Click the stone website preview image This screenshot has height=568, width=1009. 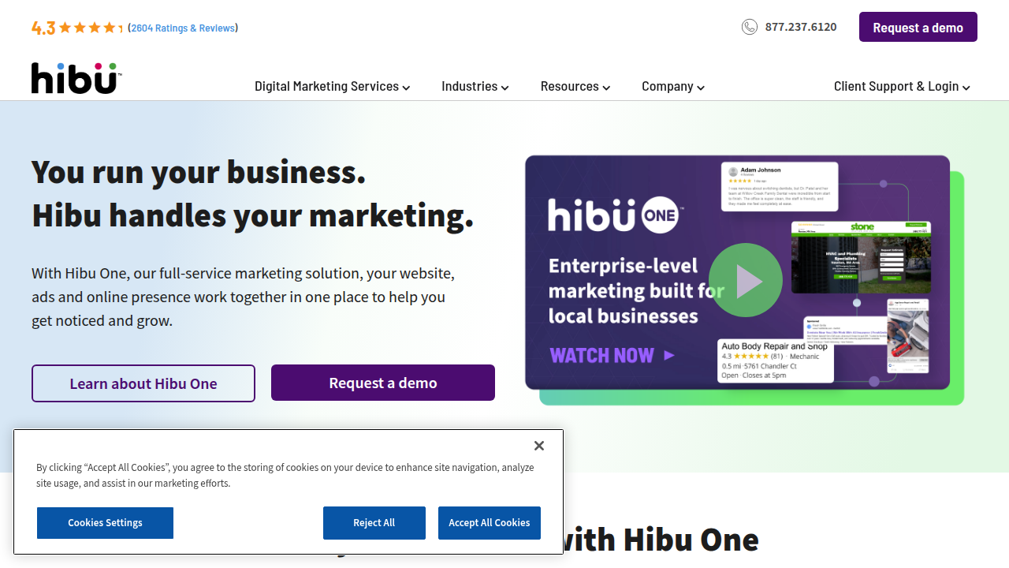(x=861, y=257)
